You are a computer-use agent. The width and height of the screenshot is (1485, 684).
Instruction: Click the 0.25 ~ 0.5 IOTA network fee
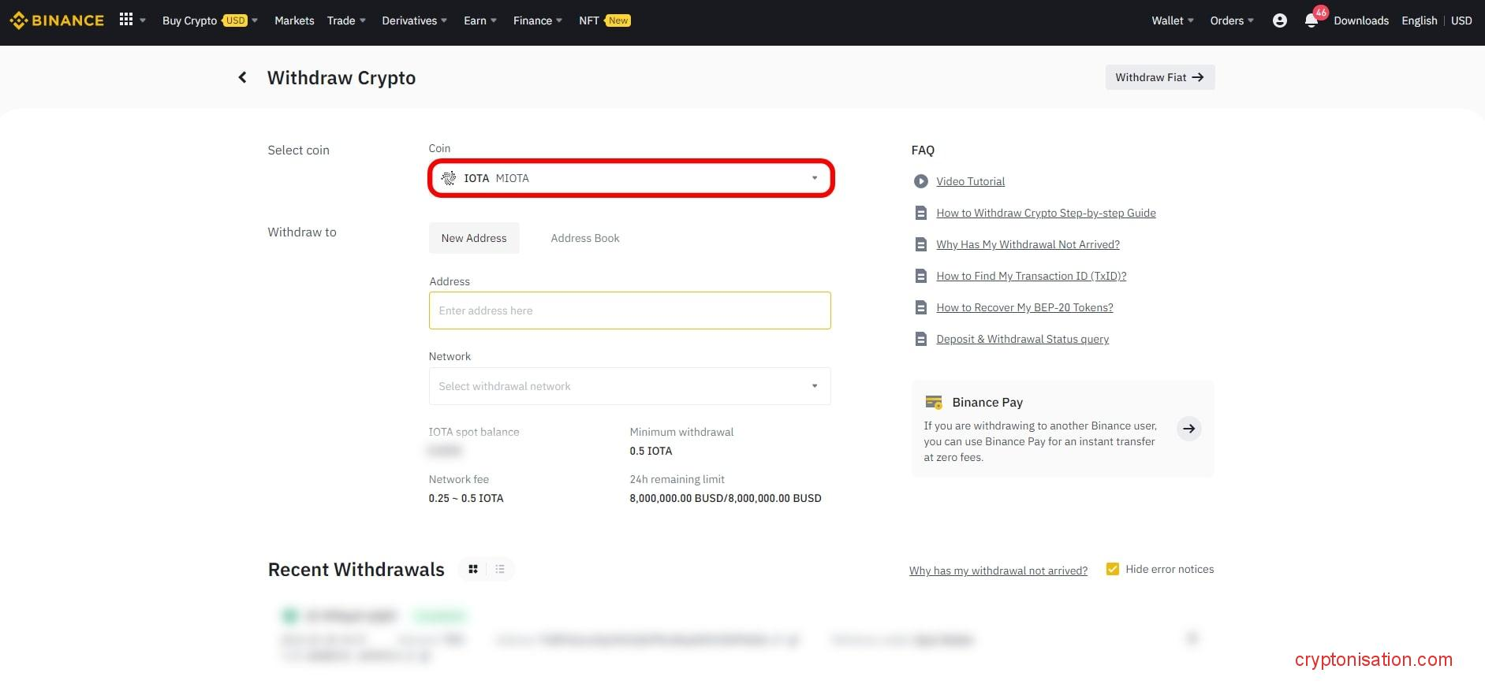(x=465, y=498)
